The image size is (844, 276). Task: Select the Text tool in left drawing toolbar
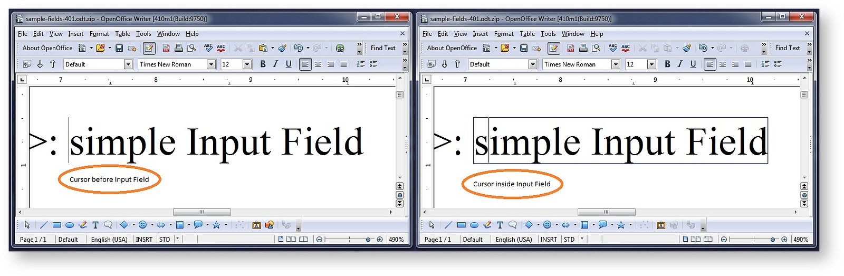pyautogui.click(x=95, y=225)
